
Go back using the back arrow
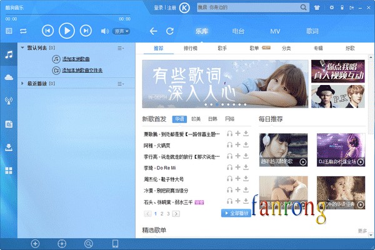click(153, 31)
